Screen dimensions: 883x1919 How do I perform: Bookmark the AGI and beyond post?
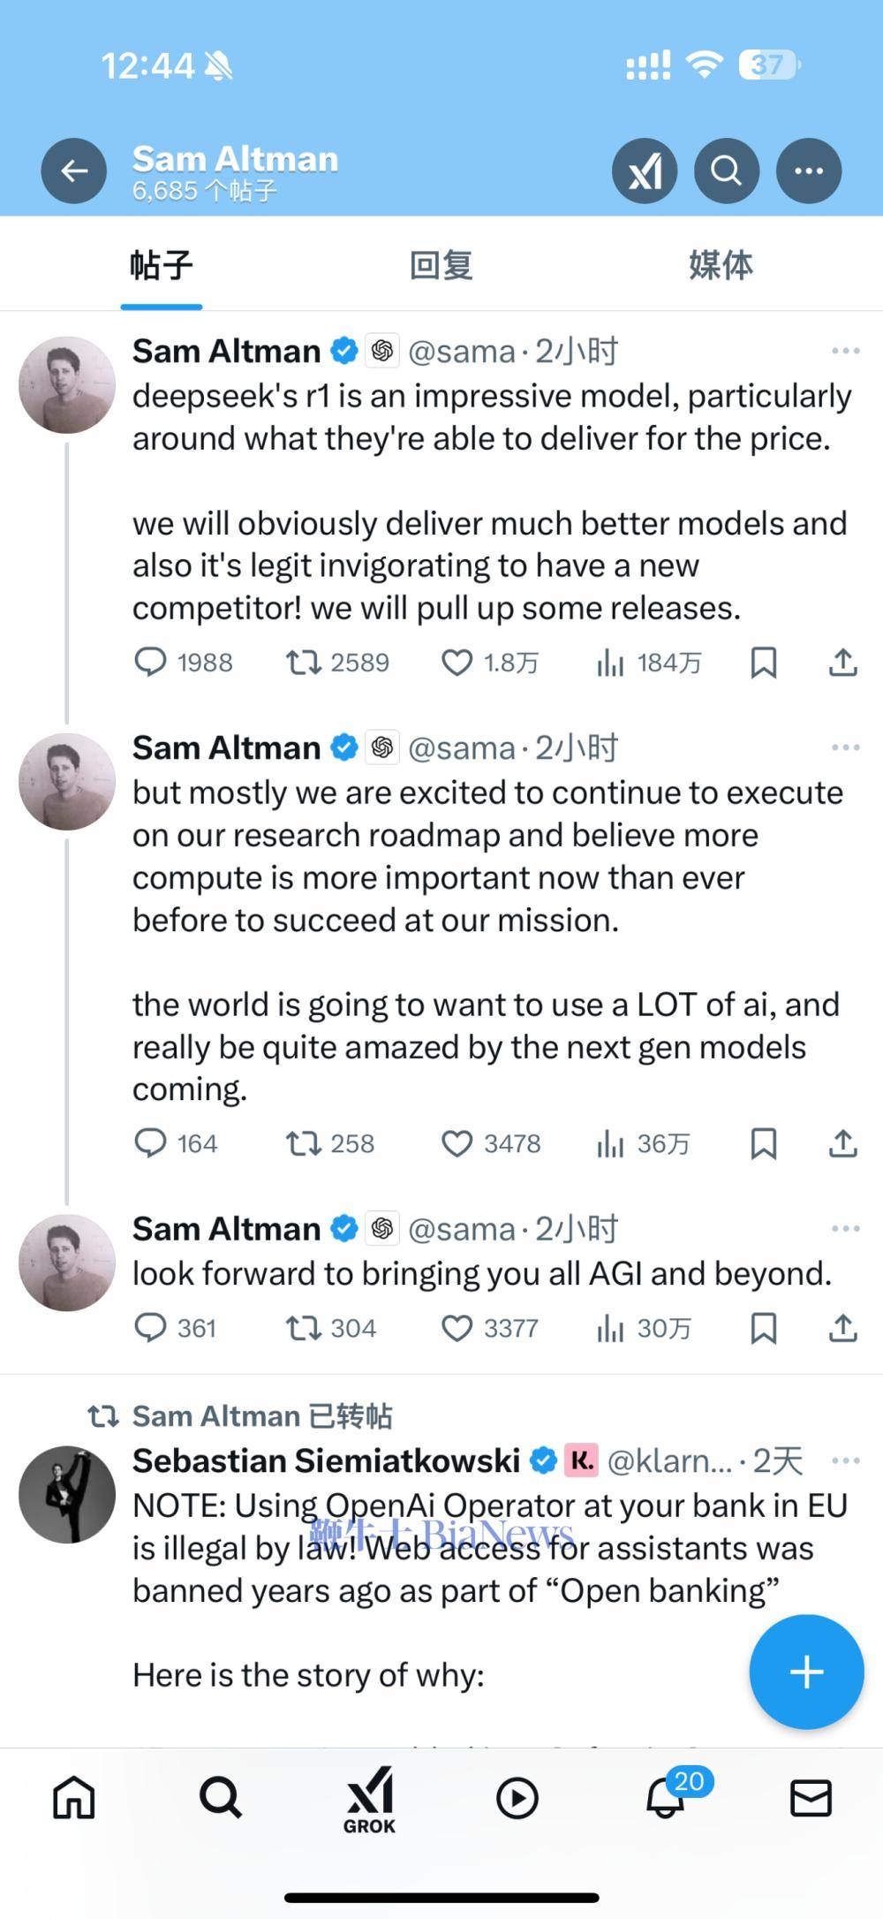(x=764, y=1328)
